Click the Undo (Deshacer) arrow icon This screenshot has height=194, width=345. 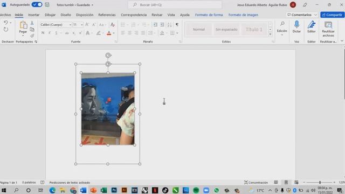[x=6, y=23]
